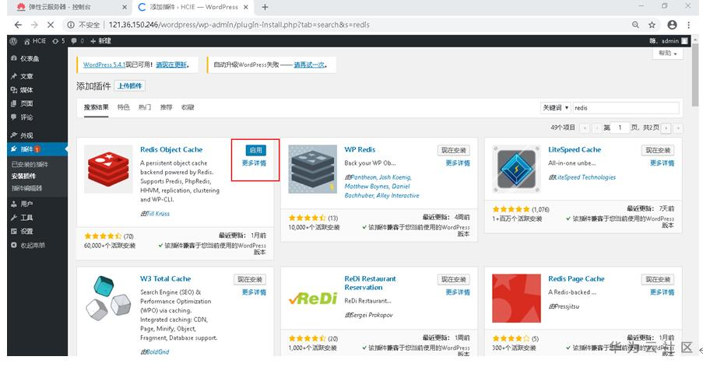Open the browser zoom magnifier icon
The image size is (703, 367).
(635, 25)
